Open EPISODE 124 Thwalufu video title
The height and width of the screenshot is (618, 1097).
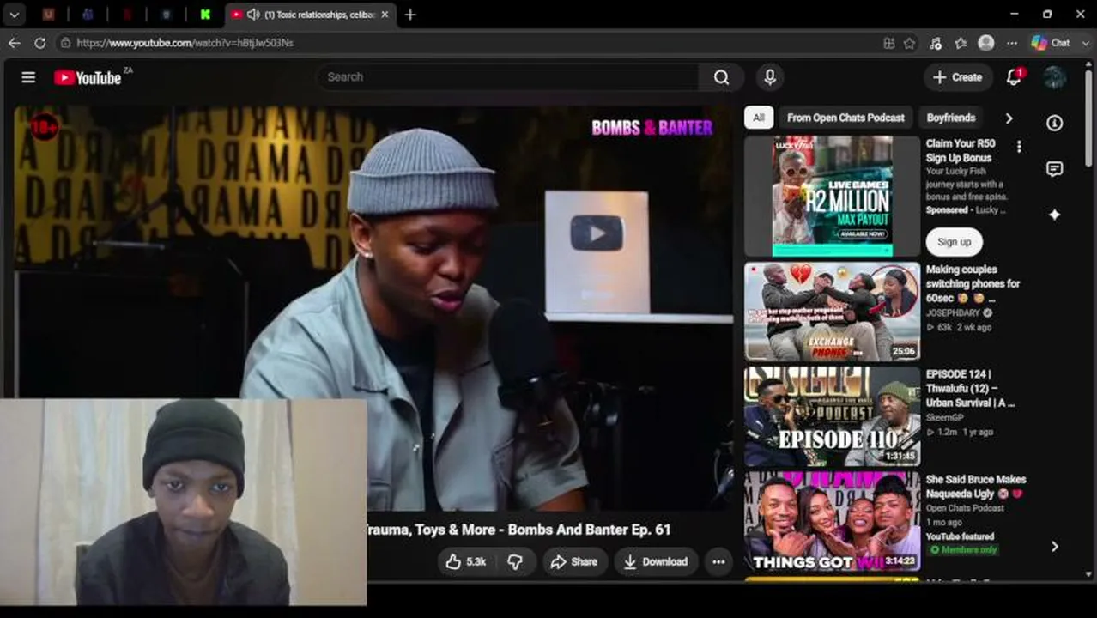coord(970,389)
